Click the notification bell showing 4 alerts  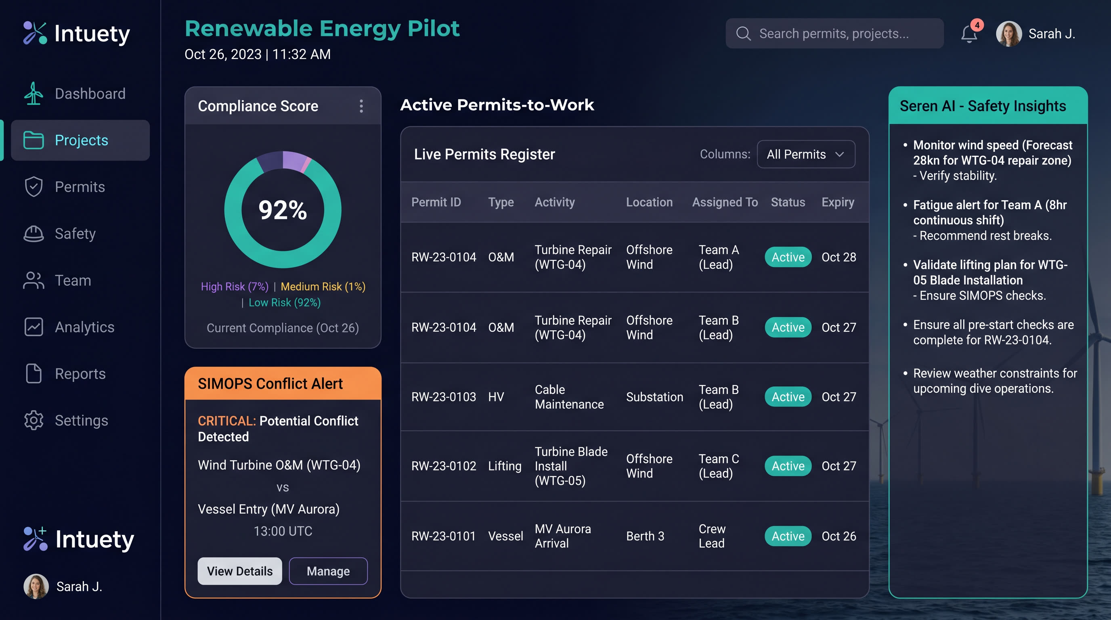[x=970, y=34]
